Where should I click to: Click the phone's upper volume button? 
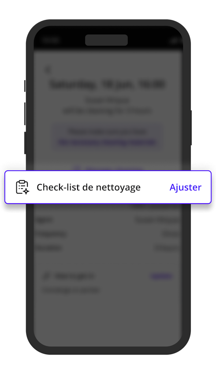pos(25,114)
